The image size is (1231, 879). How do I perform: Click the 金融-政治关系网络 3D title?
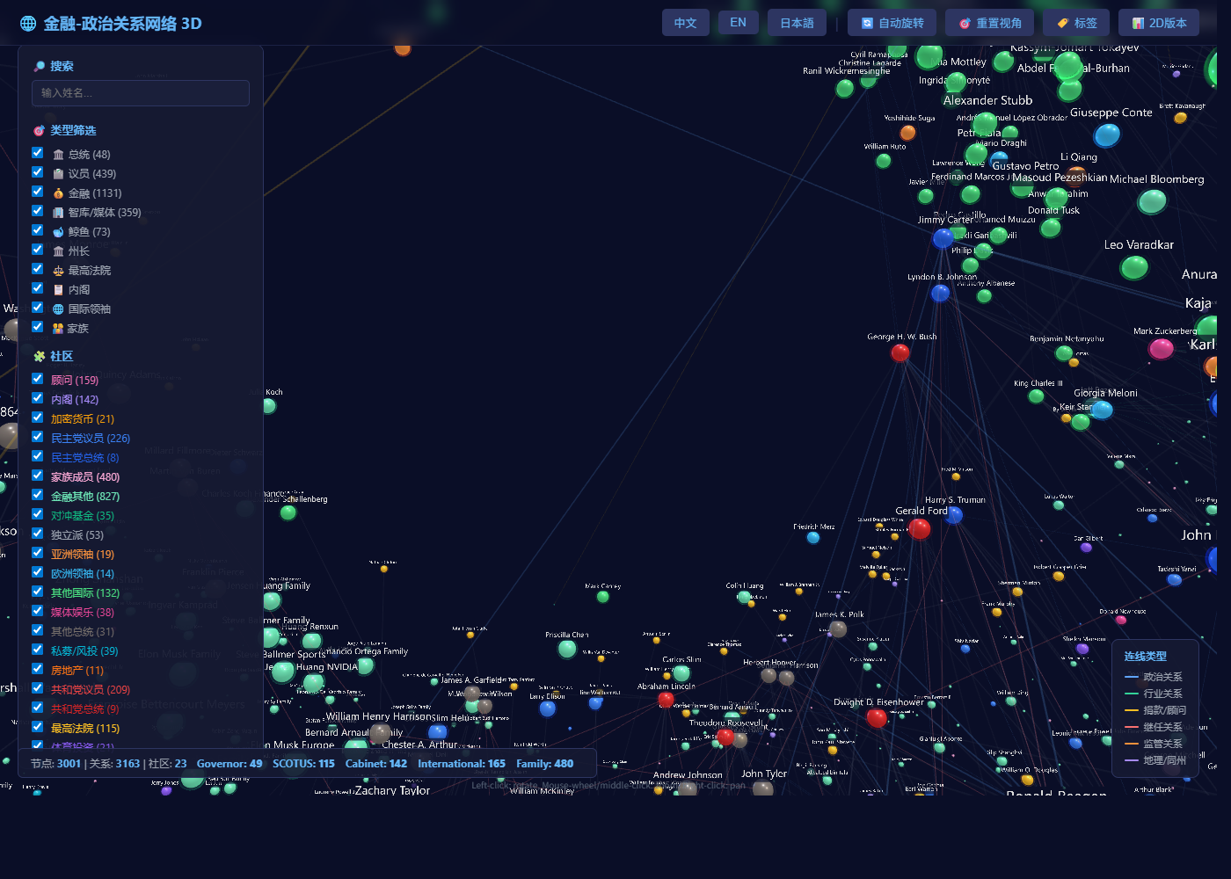(x=123, y=24)
